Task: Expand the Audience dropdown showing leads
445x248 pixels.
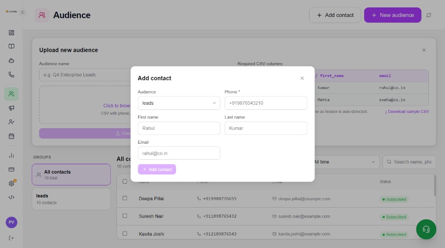Action: click(179, 103)
